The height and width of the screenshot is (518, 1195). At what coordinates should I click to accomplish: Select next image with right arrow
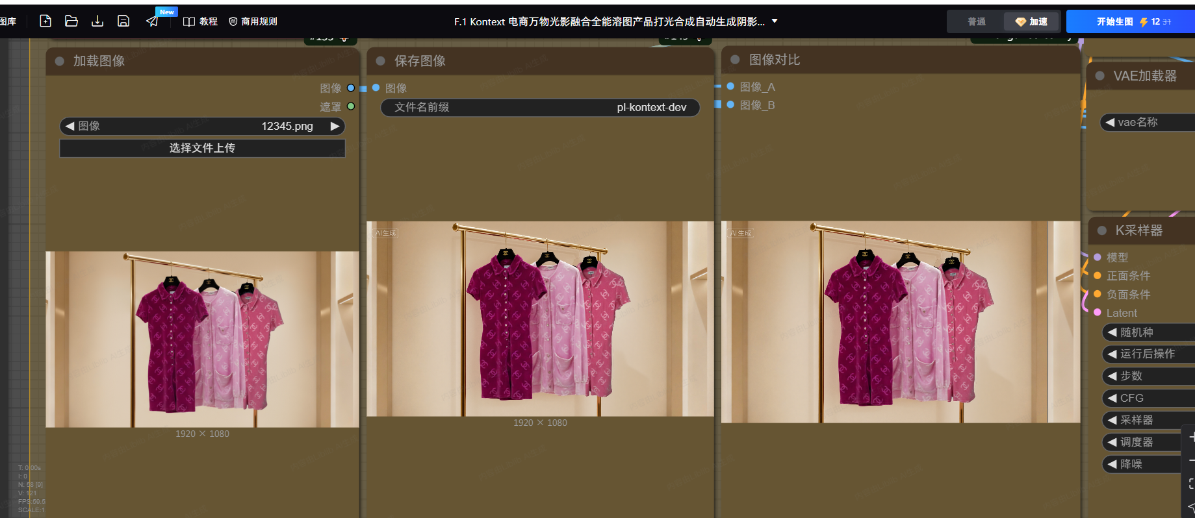(335, 126)
